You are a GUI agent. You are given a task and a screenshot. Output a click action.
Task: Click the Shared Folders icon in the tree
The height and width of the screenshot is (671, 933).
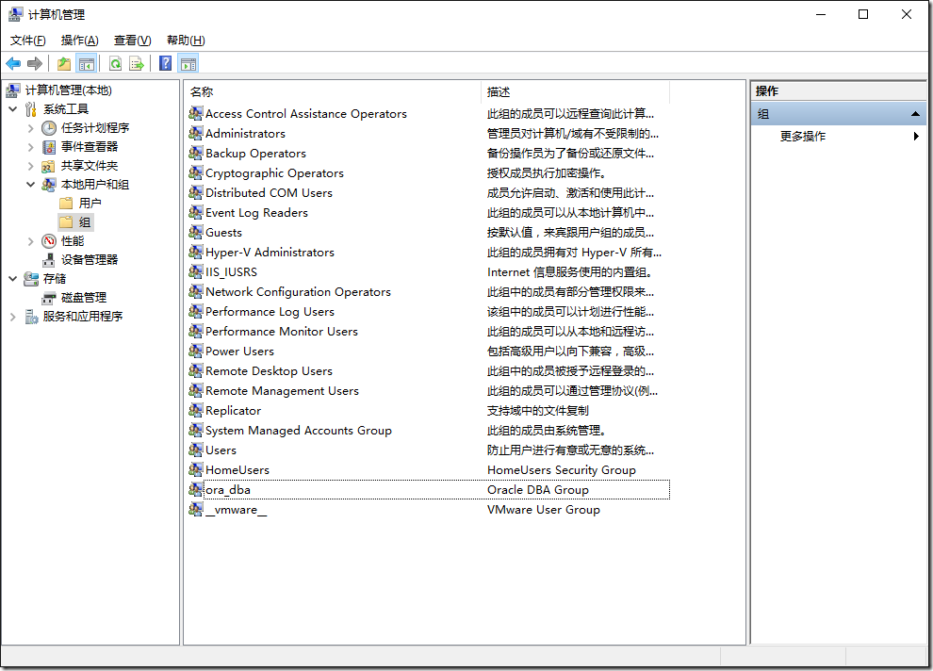pos(49,166)
